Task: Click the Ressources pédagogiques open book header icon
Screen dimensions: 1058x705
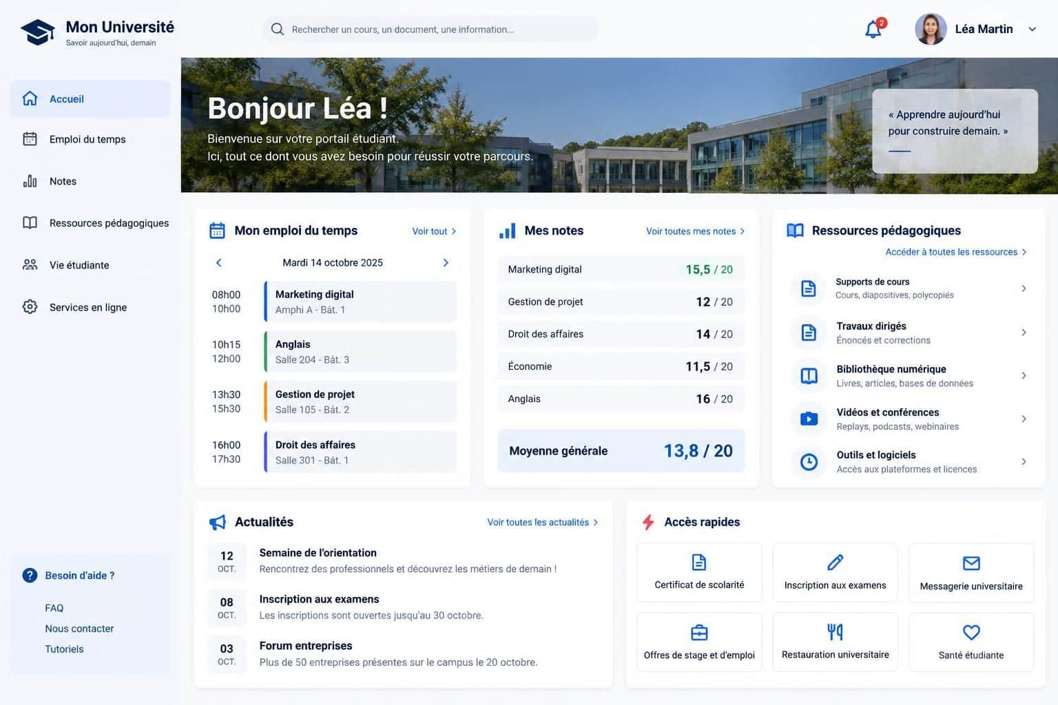Action: (795, 231)
